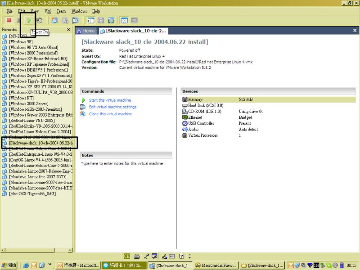Click the red Power Off toolbar button
The height and width of the screenshot is (270, 360).
9,20
